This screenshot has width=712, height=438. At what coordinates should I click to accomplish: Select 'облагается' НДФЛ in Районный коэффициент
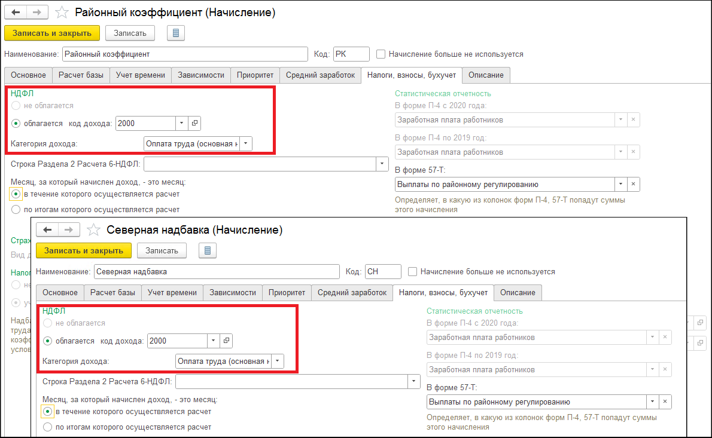(x=16, y=123)
